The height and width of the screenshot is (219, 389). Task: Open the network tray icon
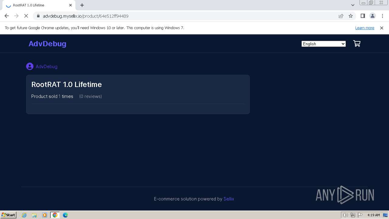pyautogui.click(x=353, y=215)
